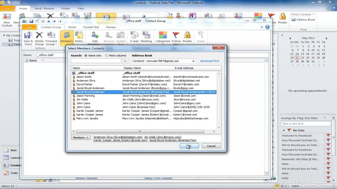Click the OK button in dialog
Screen dimensions: 337x189
click(x=189, y=146)
